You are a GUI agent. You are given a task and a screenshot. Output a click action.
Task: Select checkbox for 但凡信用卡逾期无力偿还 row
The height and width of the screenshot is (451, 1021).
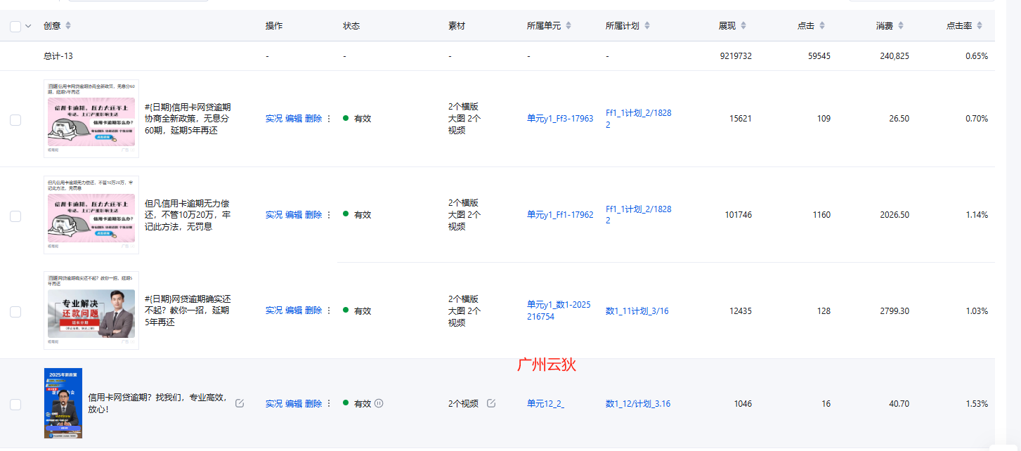click(15, 216)
